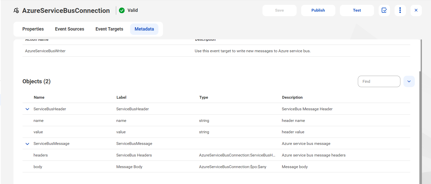This screenshot has width=431, height=184.
Task: Click the Objects (2) heading
Action: click(x=36, y=82)
